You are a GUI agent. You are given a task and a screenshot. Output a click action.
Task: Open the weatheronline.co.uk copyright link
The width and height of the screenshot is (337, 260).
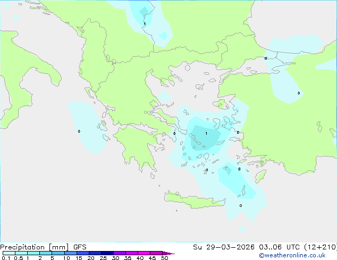pos(292,255)
